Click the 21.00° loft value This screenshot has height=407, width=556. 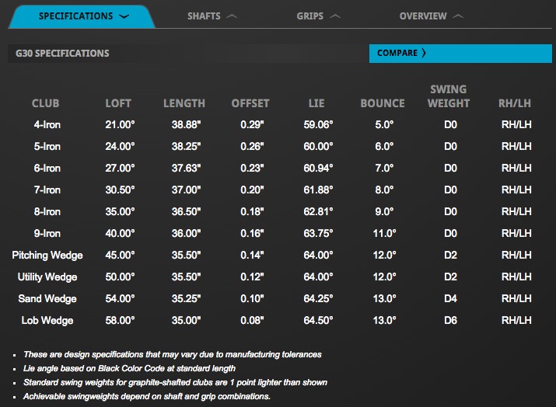pos(120,125)
